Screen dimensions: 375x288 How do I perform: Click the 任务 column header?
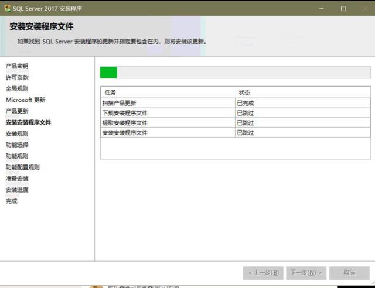(x=168, y=92)
